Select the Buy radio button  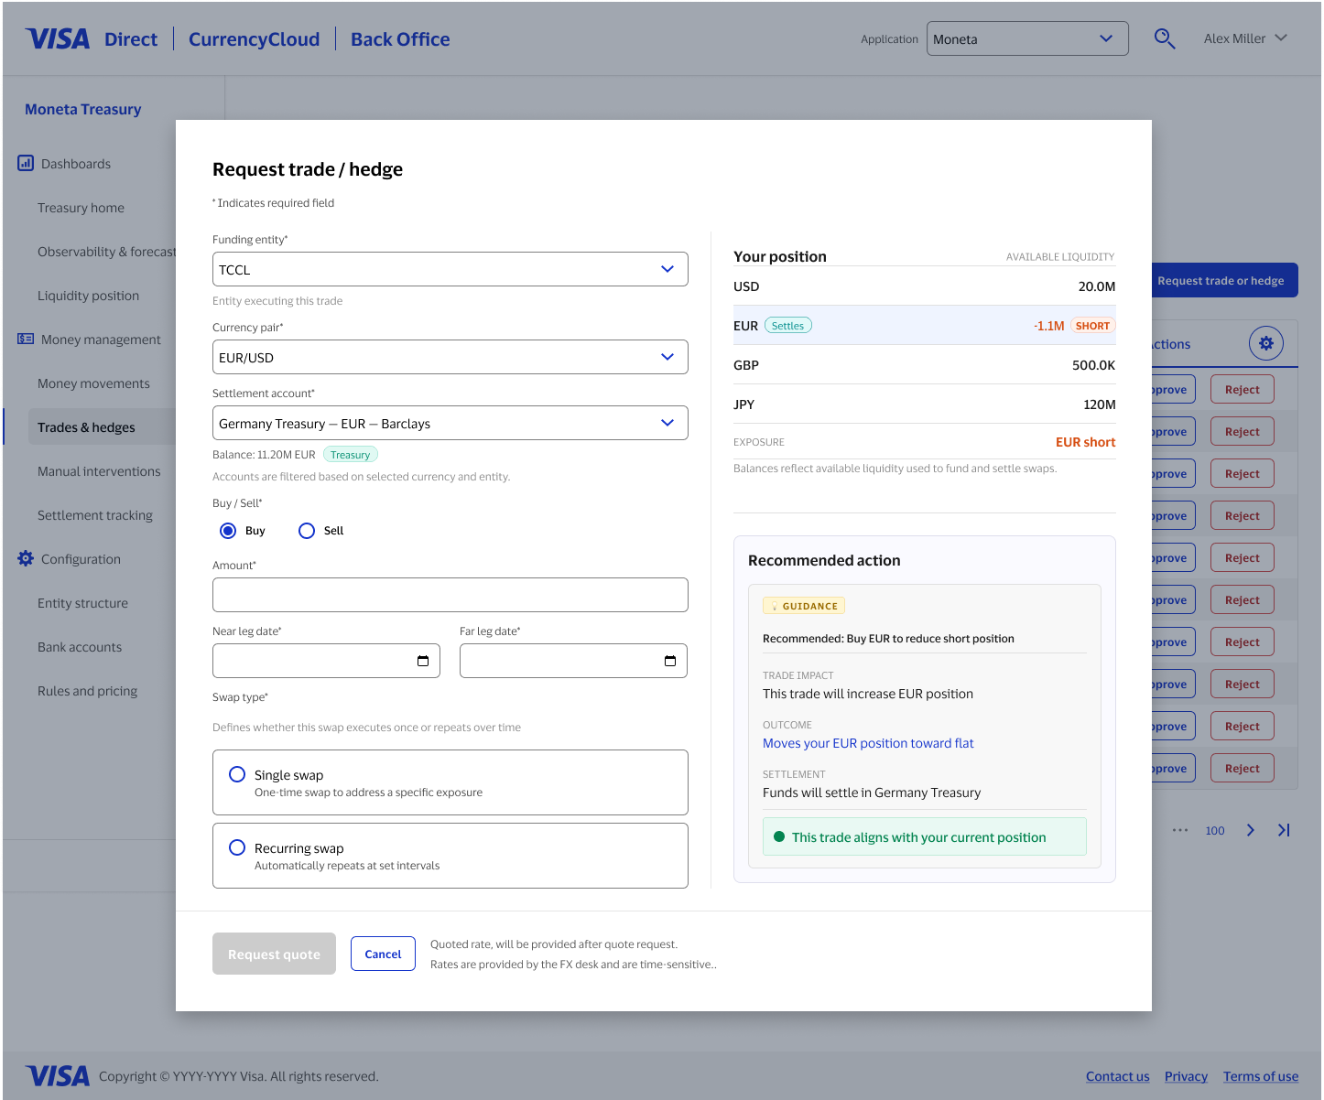228,531
